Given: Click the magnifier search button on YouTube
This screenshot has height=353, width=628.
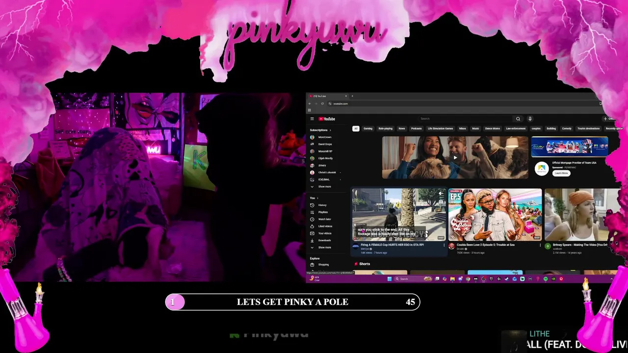Looking at the screenshot, I should point(518,119).
